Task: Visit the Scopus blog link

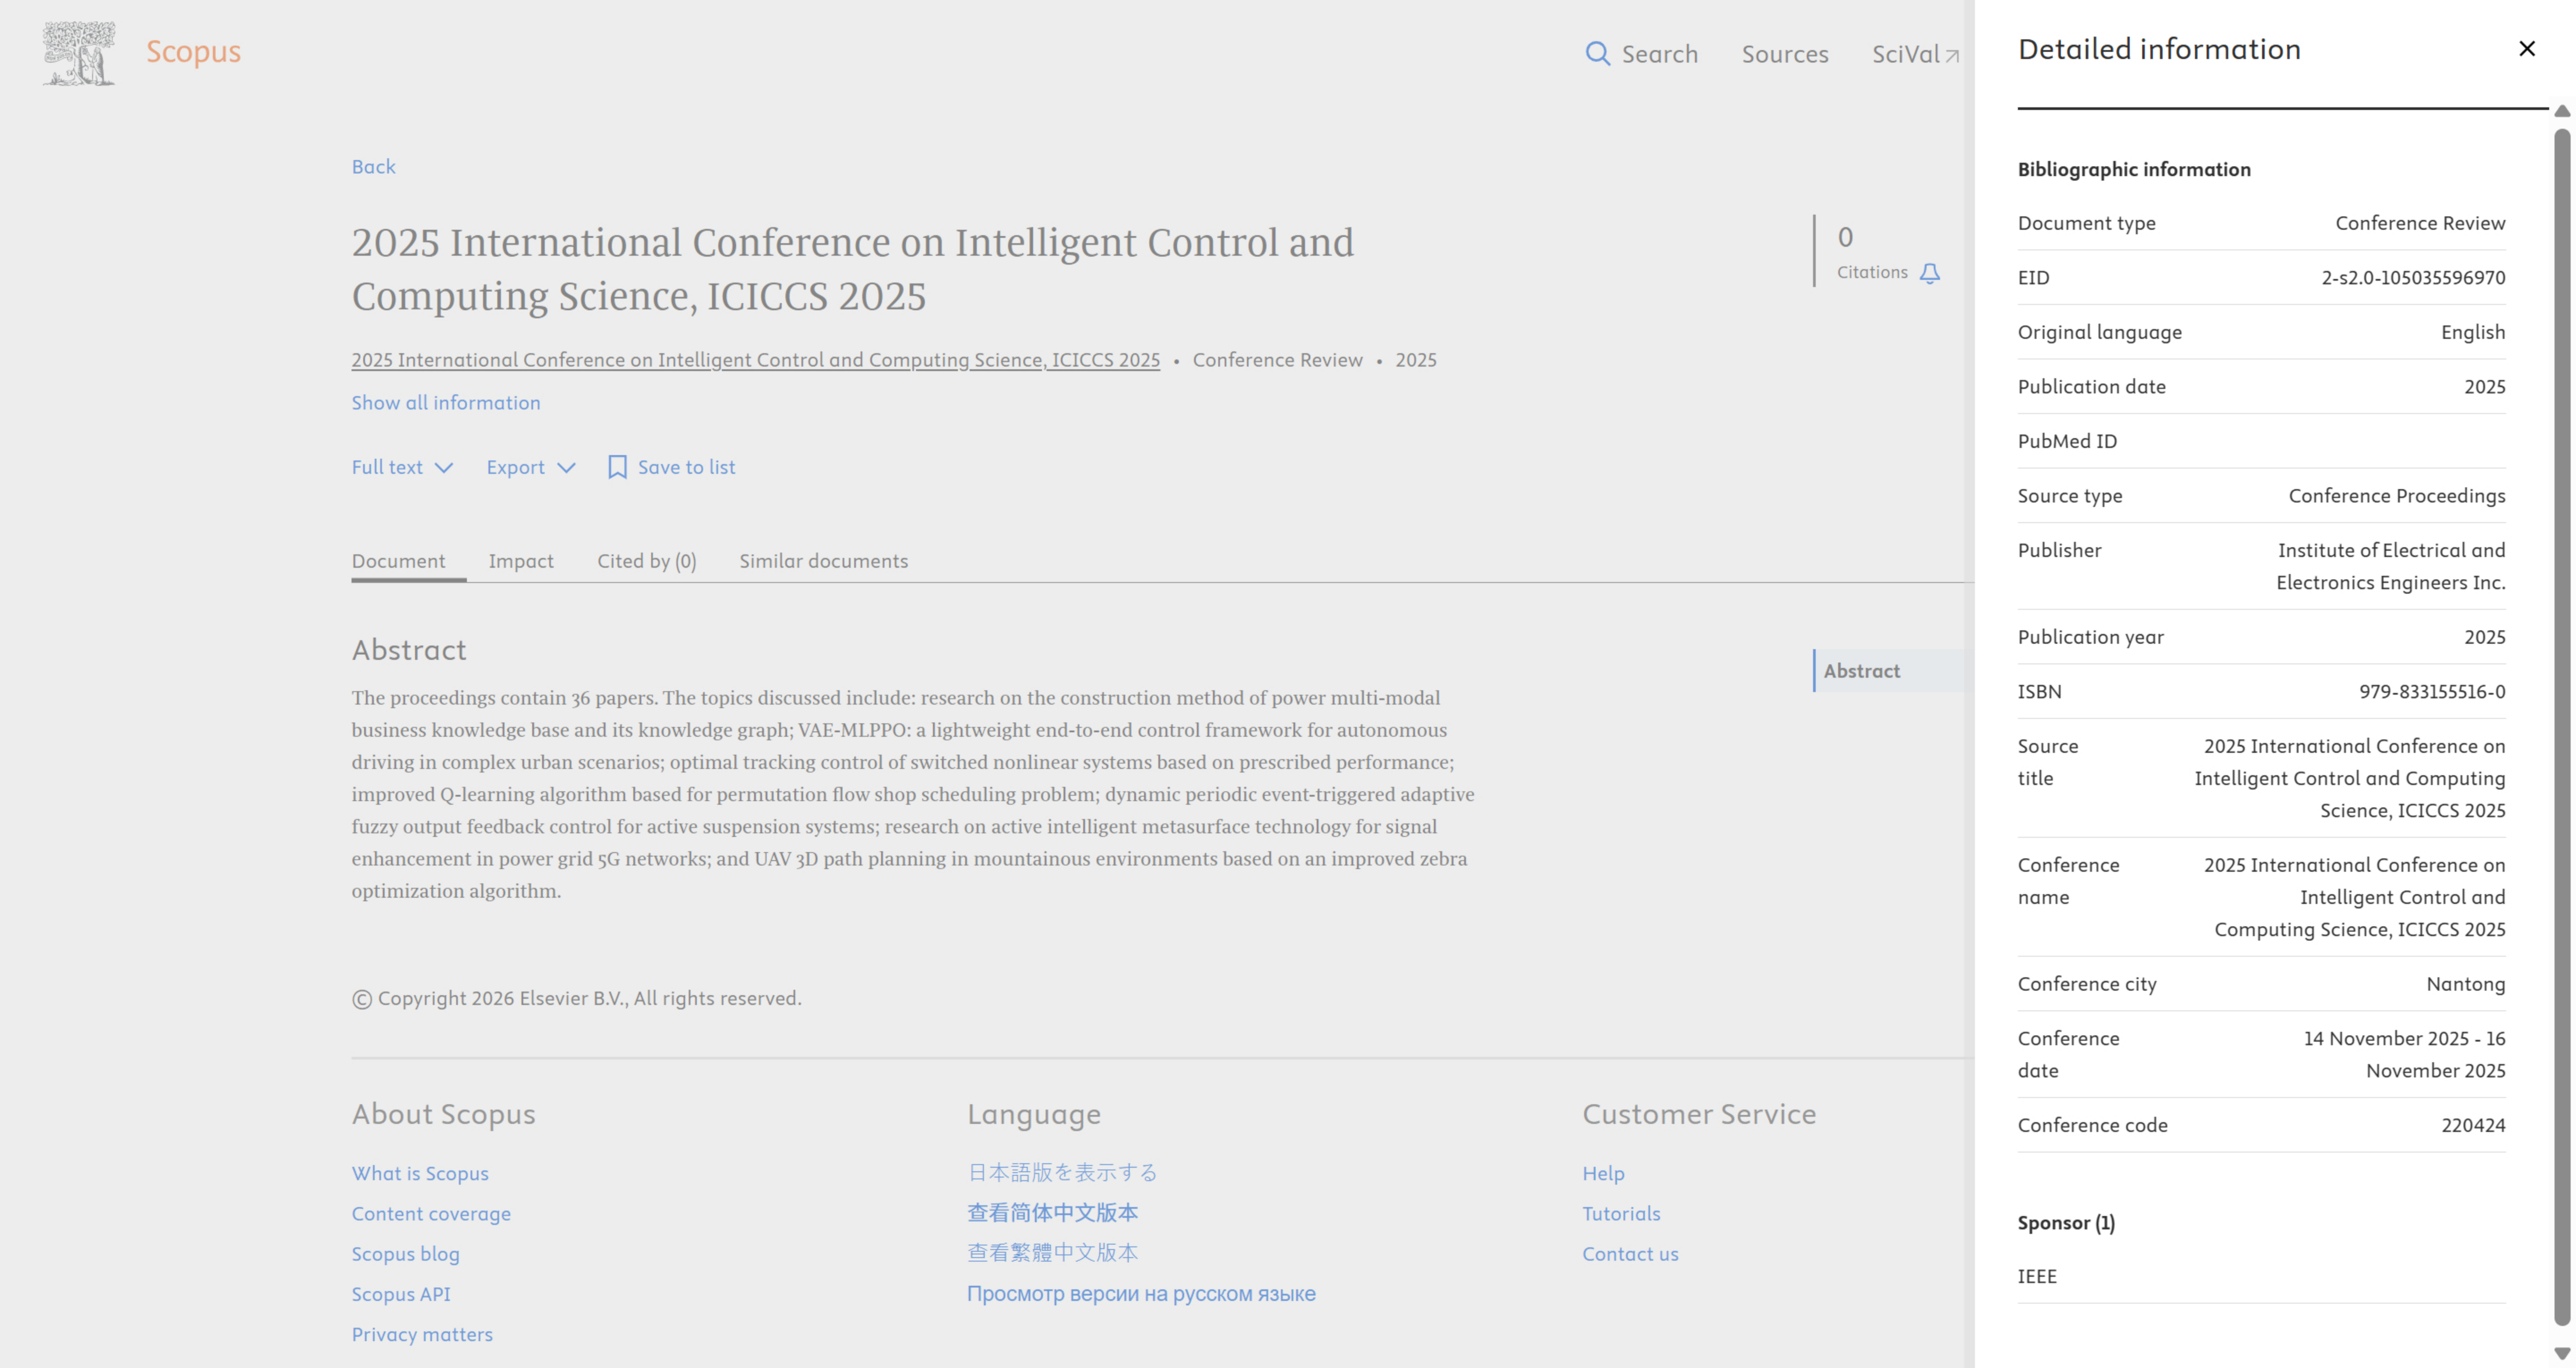Action: (x=405, y=1254)
